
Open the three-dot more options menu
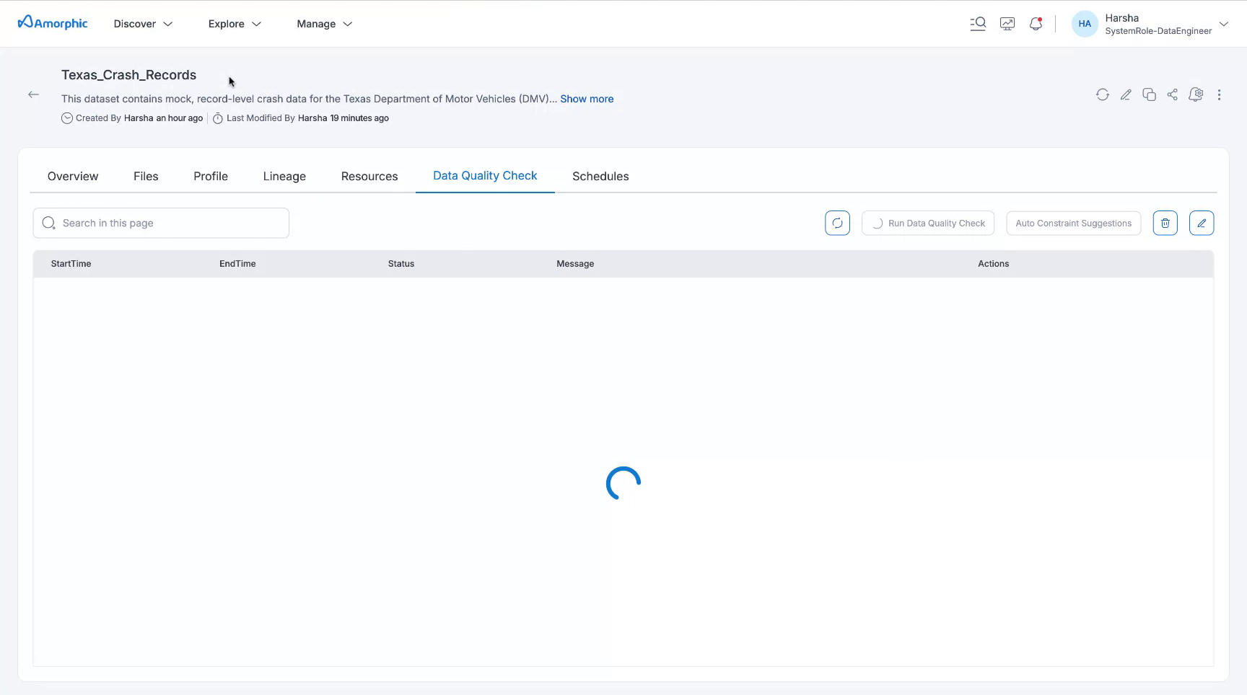point(1219,94)
